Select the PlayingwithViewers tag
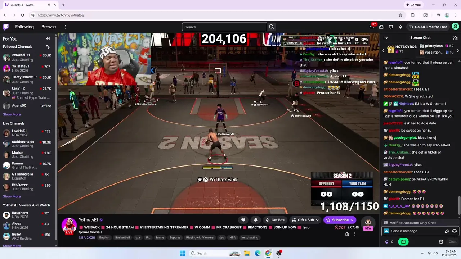The width and height of the screenshot is (461, 259). coord(200,238)
